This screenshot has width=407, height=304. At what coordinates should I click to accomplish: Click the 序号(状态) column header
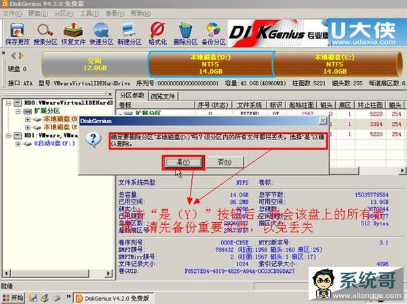[x=213, y=105]
